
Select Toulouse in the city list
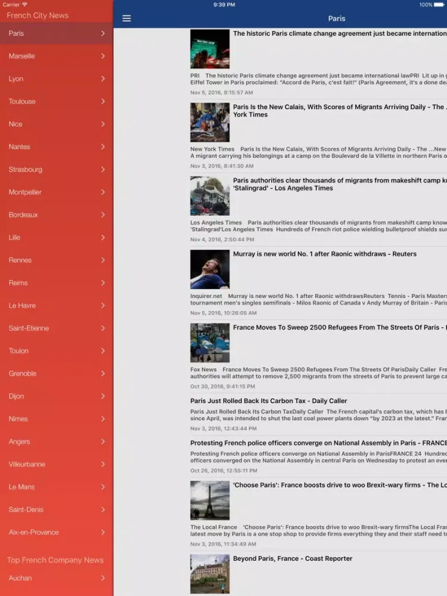[x=57, y=101]
